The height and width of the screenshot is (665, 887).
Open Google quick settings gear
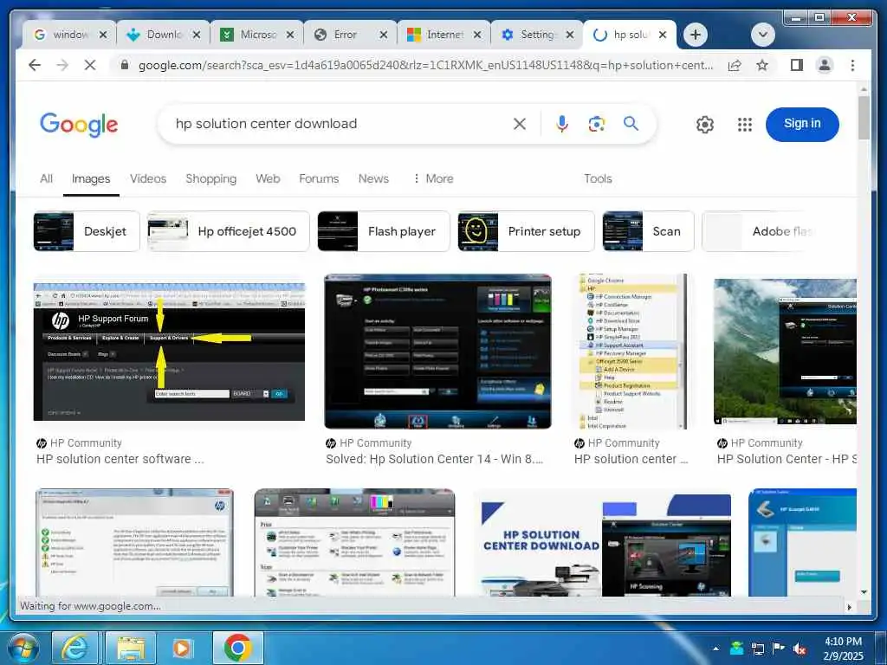[x=704, y=125]
